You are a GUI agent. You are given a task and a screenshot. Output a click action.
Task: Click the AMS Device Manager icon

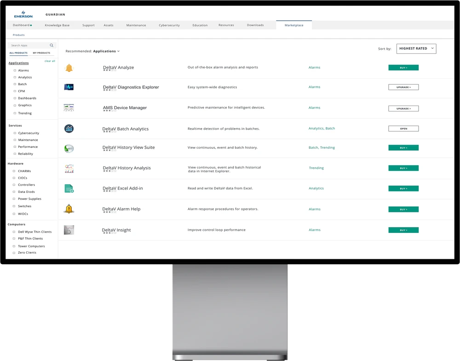[x=69, y=108]
